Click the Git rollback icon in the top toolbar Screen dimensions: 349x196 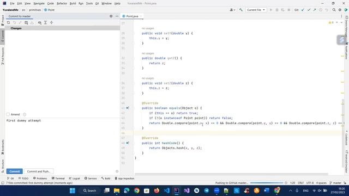pyautogui.click(x=327, y=10)
